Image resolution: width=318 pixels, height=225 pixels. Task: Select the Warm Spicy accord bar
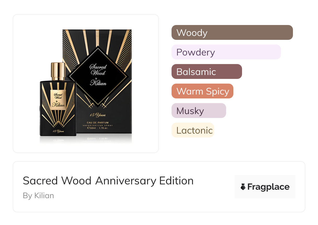[x=202, y=91]
